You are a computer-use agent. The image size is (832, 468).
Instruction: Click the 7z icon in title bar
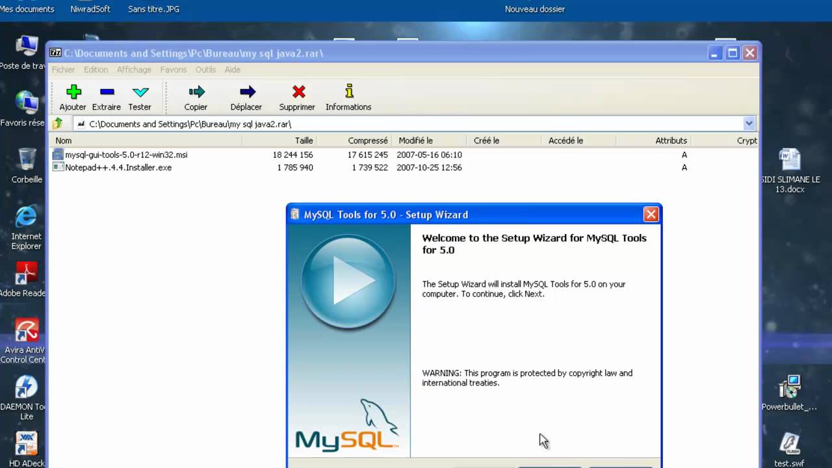(x=56, y=53)
